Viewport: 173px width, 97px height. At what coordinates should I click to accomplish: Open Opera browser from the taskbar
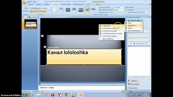tap(52, 95)
